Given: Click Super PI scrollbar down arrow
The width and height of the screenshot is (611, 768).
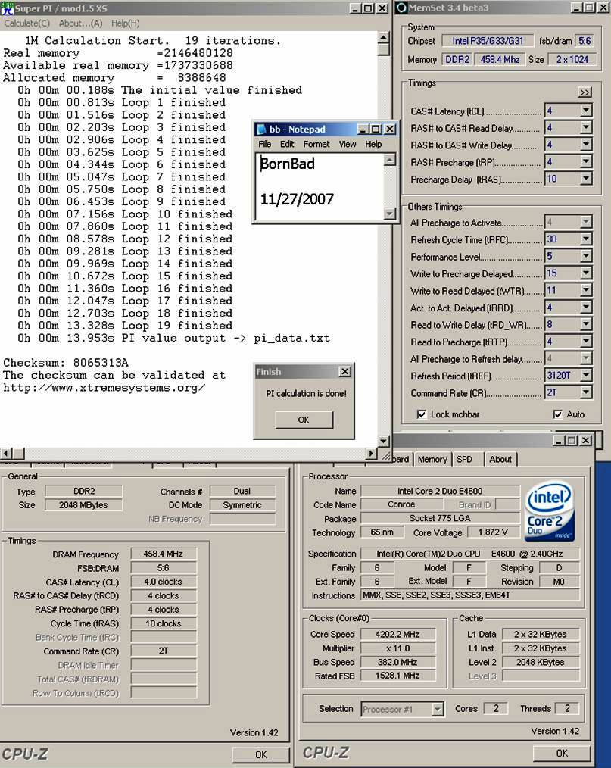Looking at the screenshot, I should click(384, 442).
